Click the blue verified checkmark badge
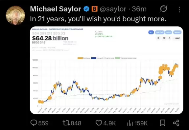 (x=86, y=9)
